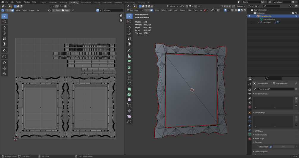The width and height of the screenshot is (299, 158).
Task: Open the Render menu
Action: click(x=18, y=2)
